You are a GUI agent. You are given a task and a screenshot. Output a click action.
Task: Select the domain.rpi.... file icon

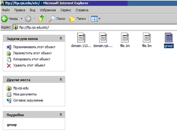[x=103, y=37]
